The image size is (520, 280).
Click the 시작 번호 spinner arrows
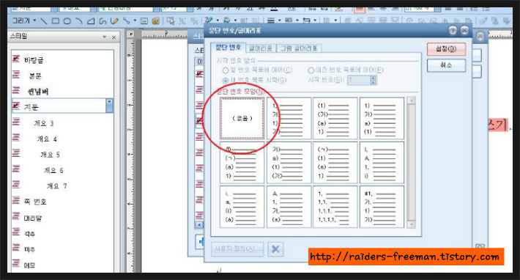coord(373,81)
